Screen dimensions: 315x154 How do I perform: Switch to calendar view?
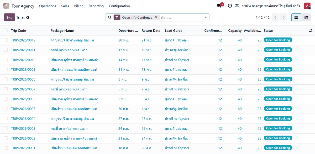306,18
